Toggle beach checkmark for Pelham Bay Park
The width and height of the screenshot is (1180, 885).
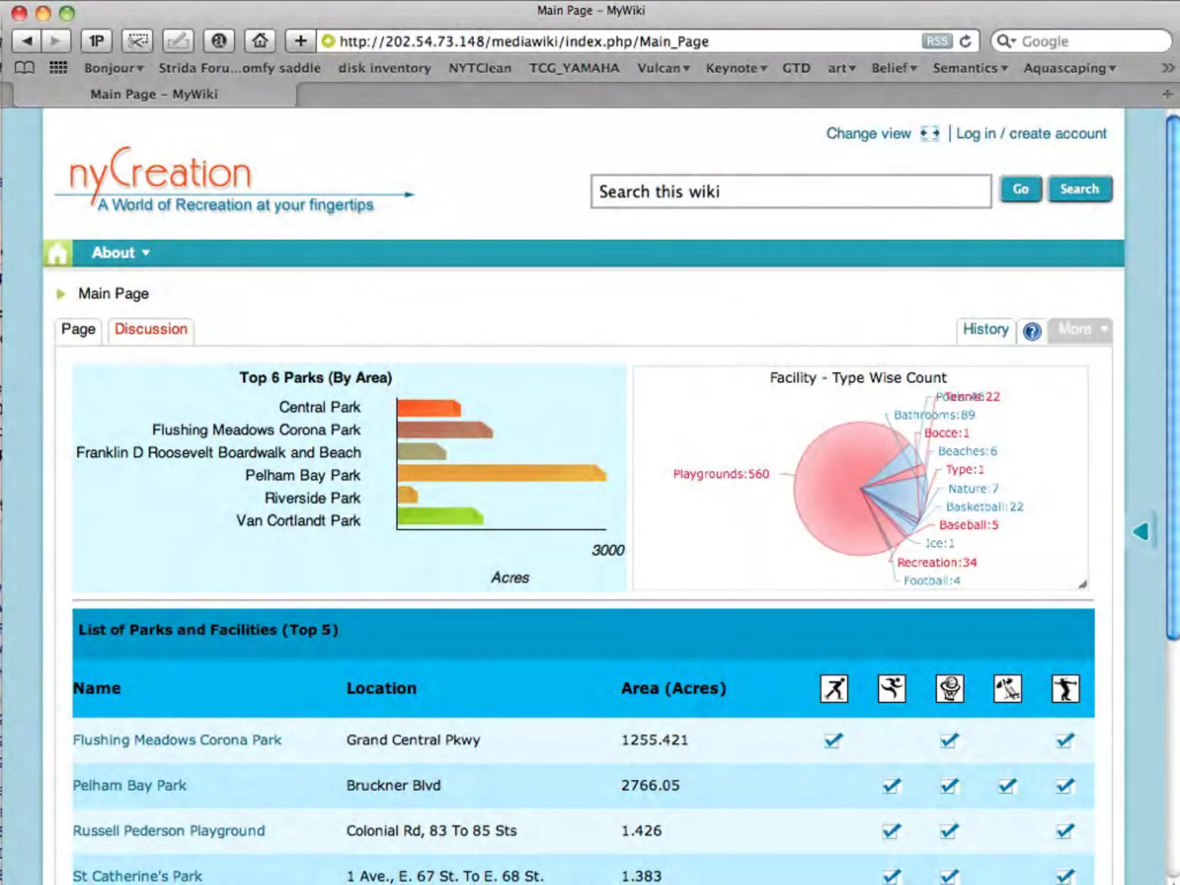coord(1007,785)
